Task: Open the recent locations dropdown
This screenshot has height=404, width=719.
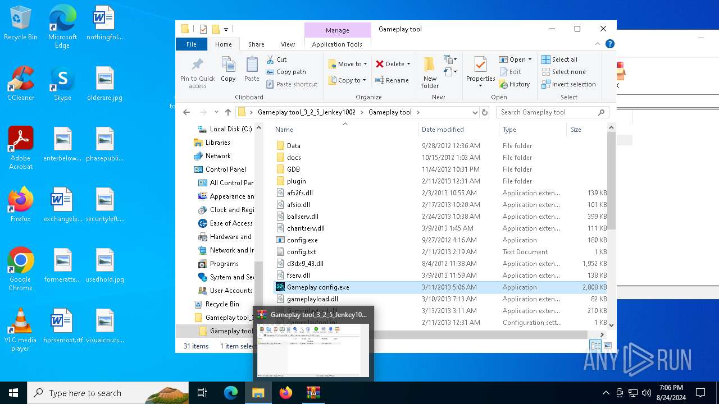Action: 216,112
